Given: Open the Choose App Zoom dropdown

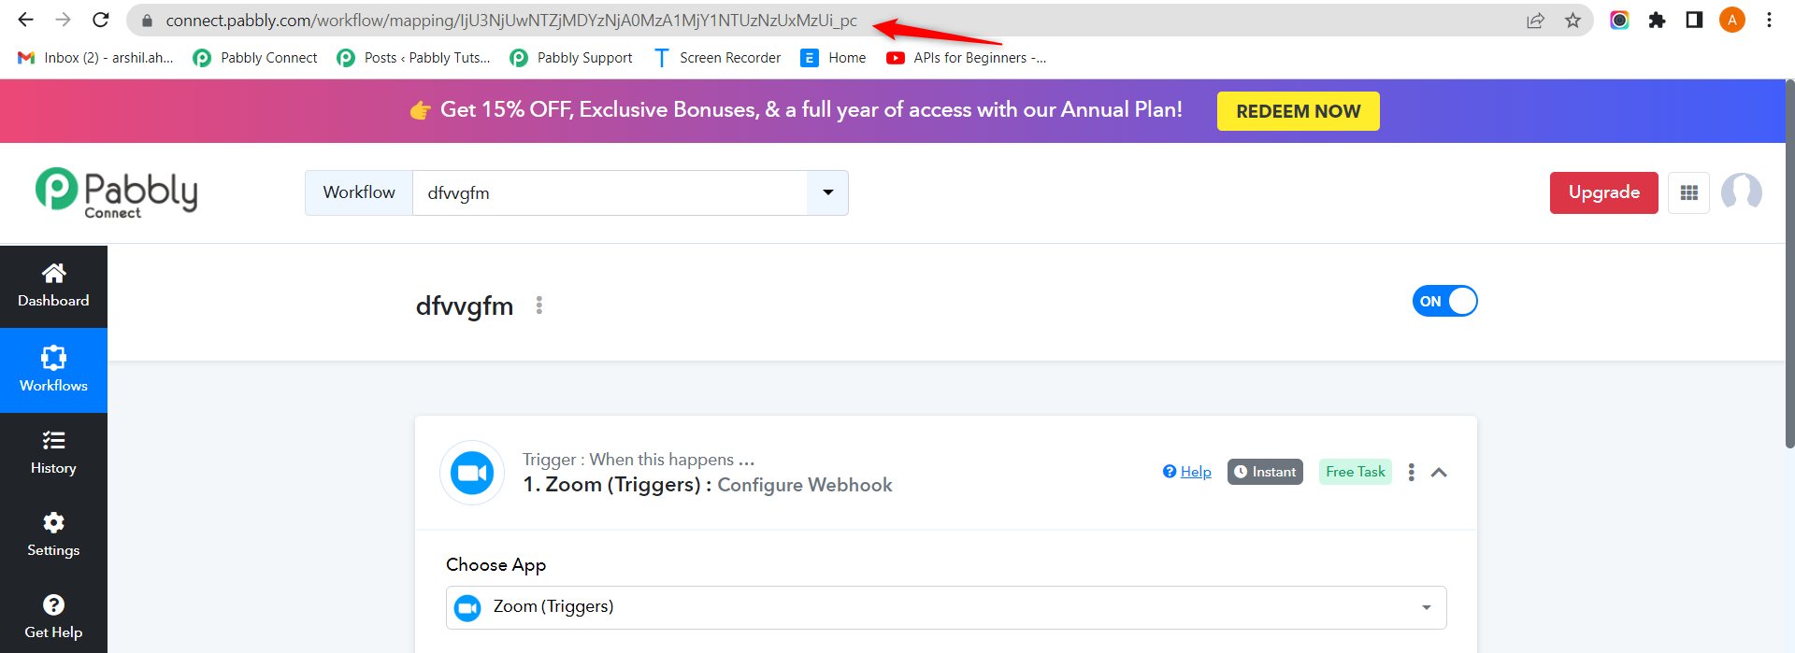Looking at the screenshot, I should (945, 607).
